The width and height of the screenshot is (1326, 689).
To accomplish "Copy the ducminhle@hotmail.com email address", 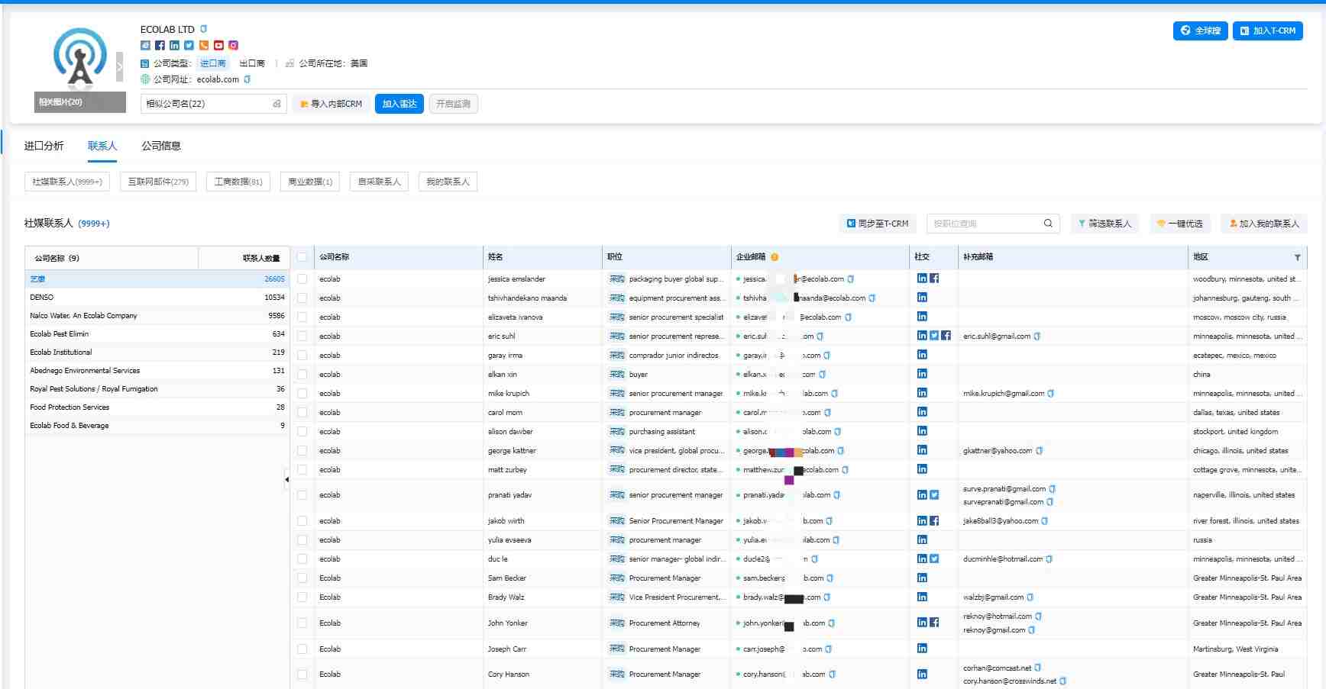I will coord(1049,559).
